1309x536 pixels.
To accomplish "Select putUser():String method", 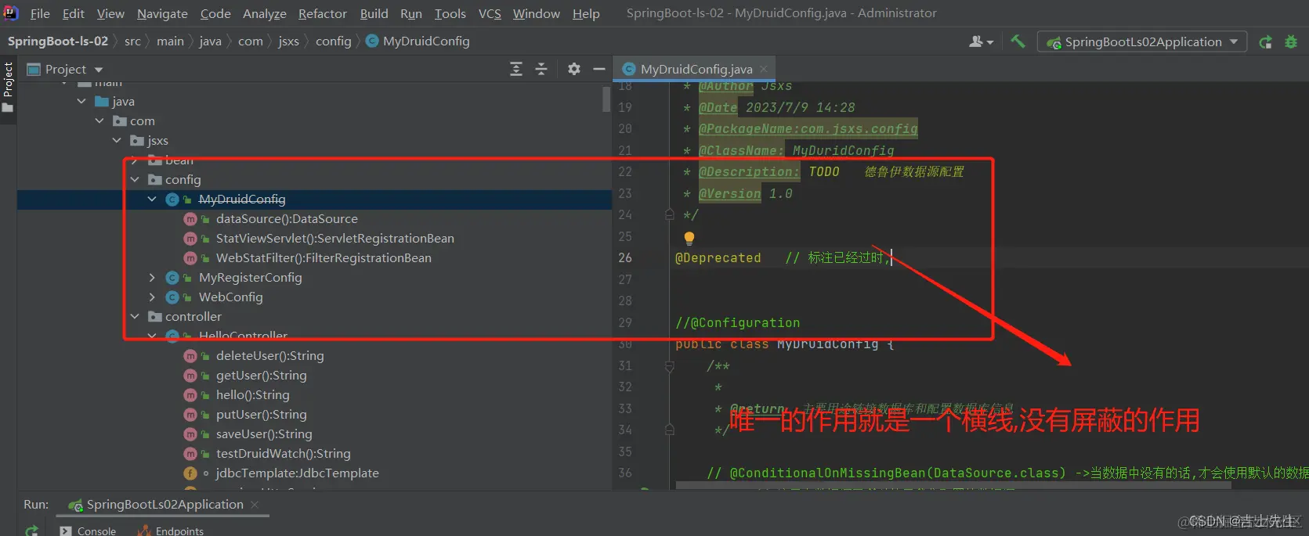I will pyautogui.click(x=261, y=414).
